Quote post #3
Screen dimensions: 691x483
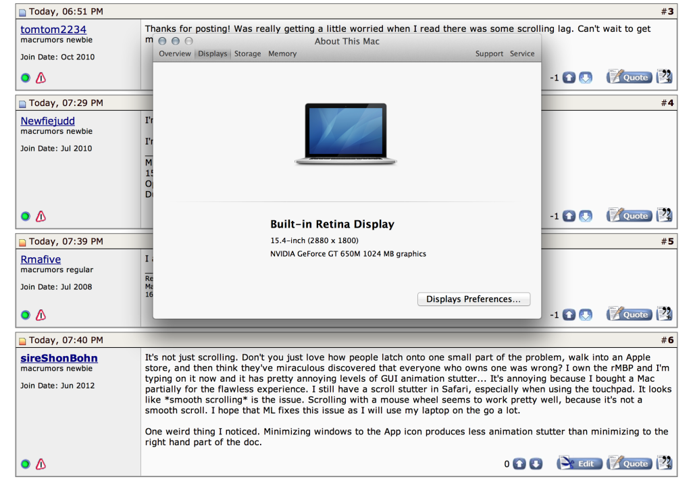pyautogui.click(x=630, y=77)
